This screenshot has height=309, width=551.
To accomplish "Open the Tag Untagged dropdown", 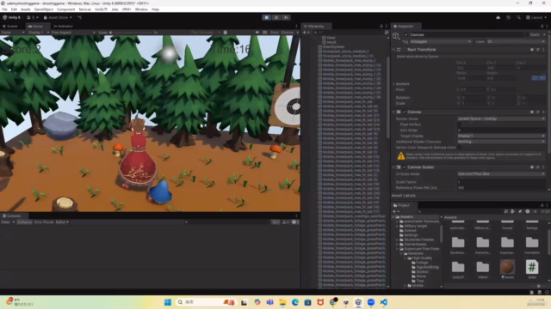I will pyautogui.click(x=441, y=42).
